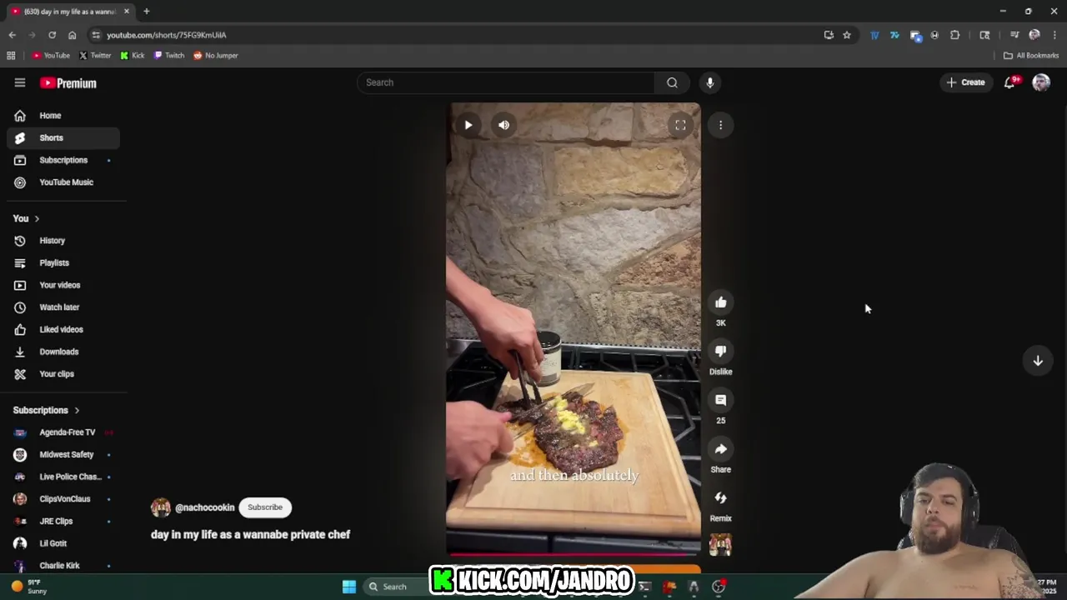Image resolution: width=1067 pixels, height=600 pixels.
Task: Mute the Short's volume
Action: tap(503, 125)
